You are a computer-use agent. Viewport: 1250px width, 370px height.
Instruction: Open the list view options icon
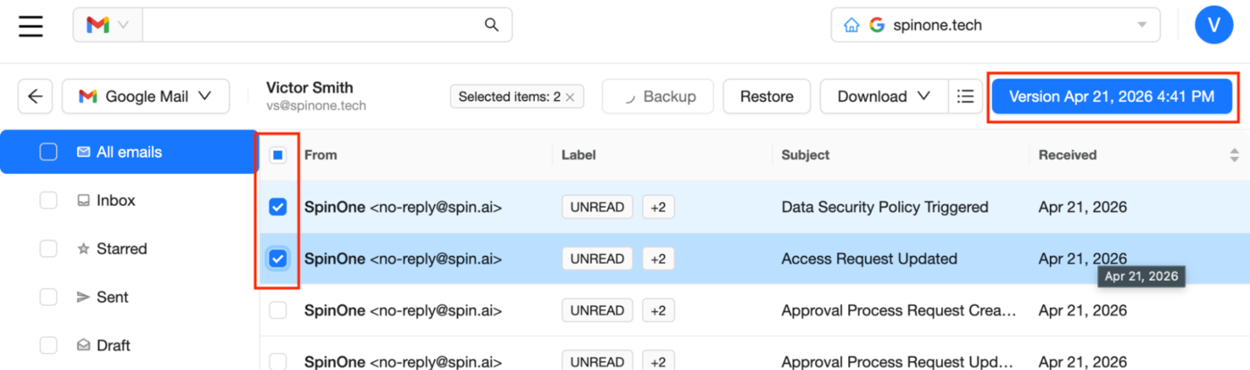(x=964, y=96)
